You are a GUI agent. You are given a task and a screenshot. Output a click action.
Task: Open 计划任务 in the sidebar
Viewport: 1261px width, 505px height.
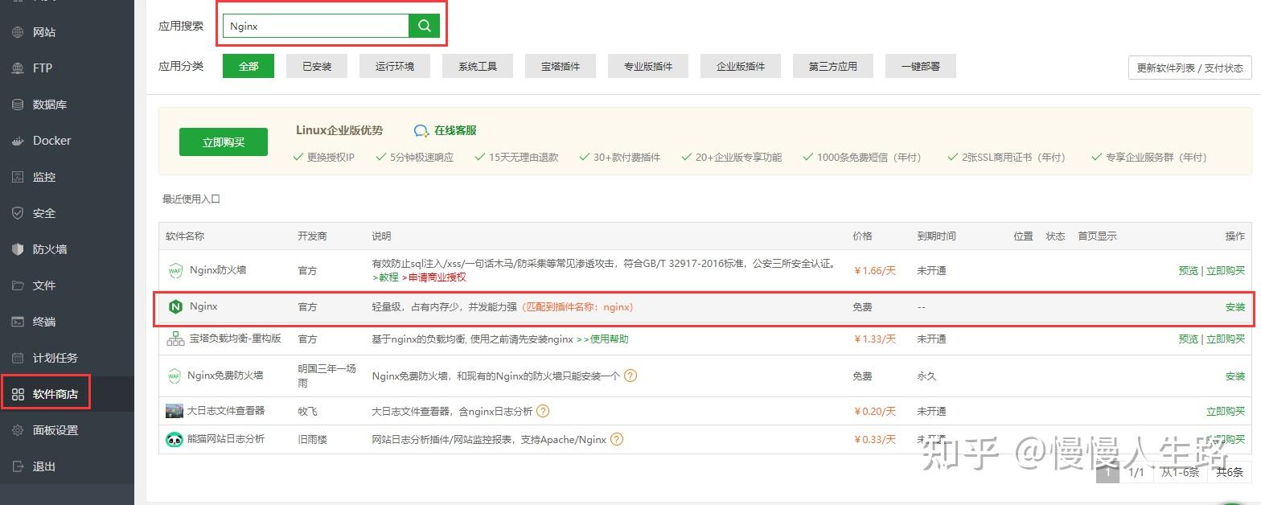(x=55, y=358)
